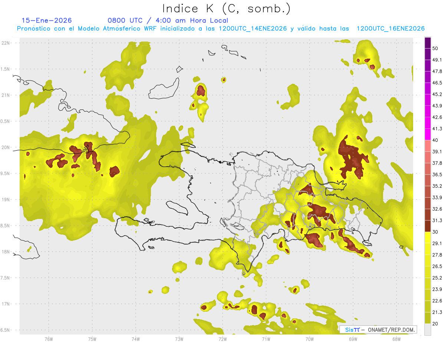Pick the magenta swatch between 40 and 41.3

point(428,135)
